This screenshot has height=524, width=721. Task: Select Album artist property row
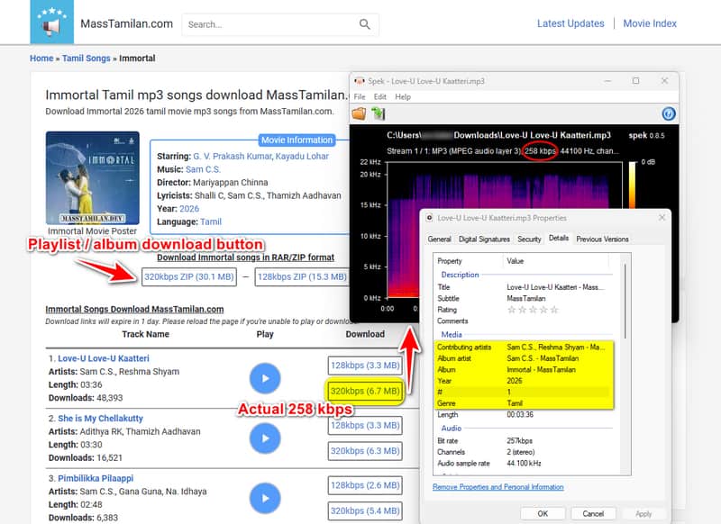(523, 358)
